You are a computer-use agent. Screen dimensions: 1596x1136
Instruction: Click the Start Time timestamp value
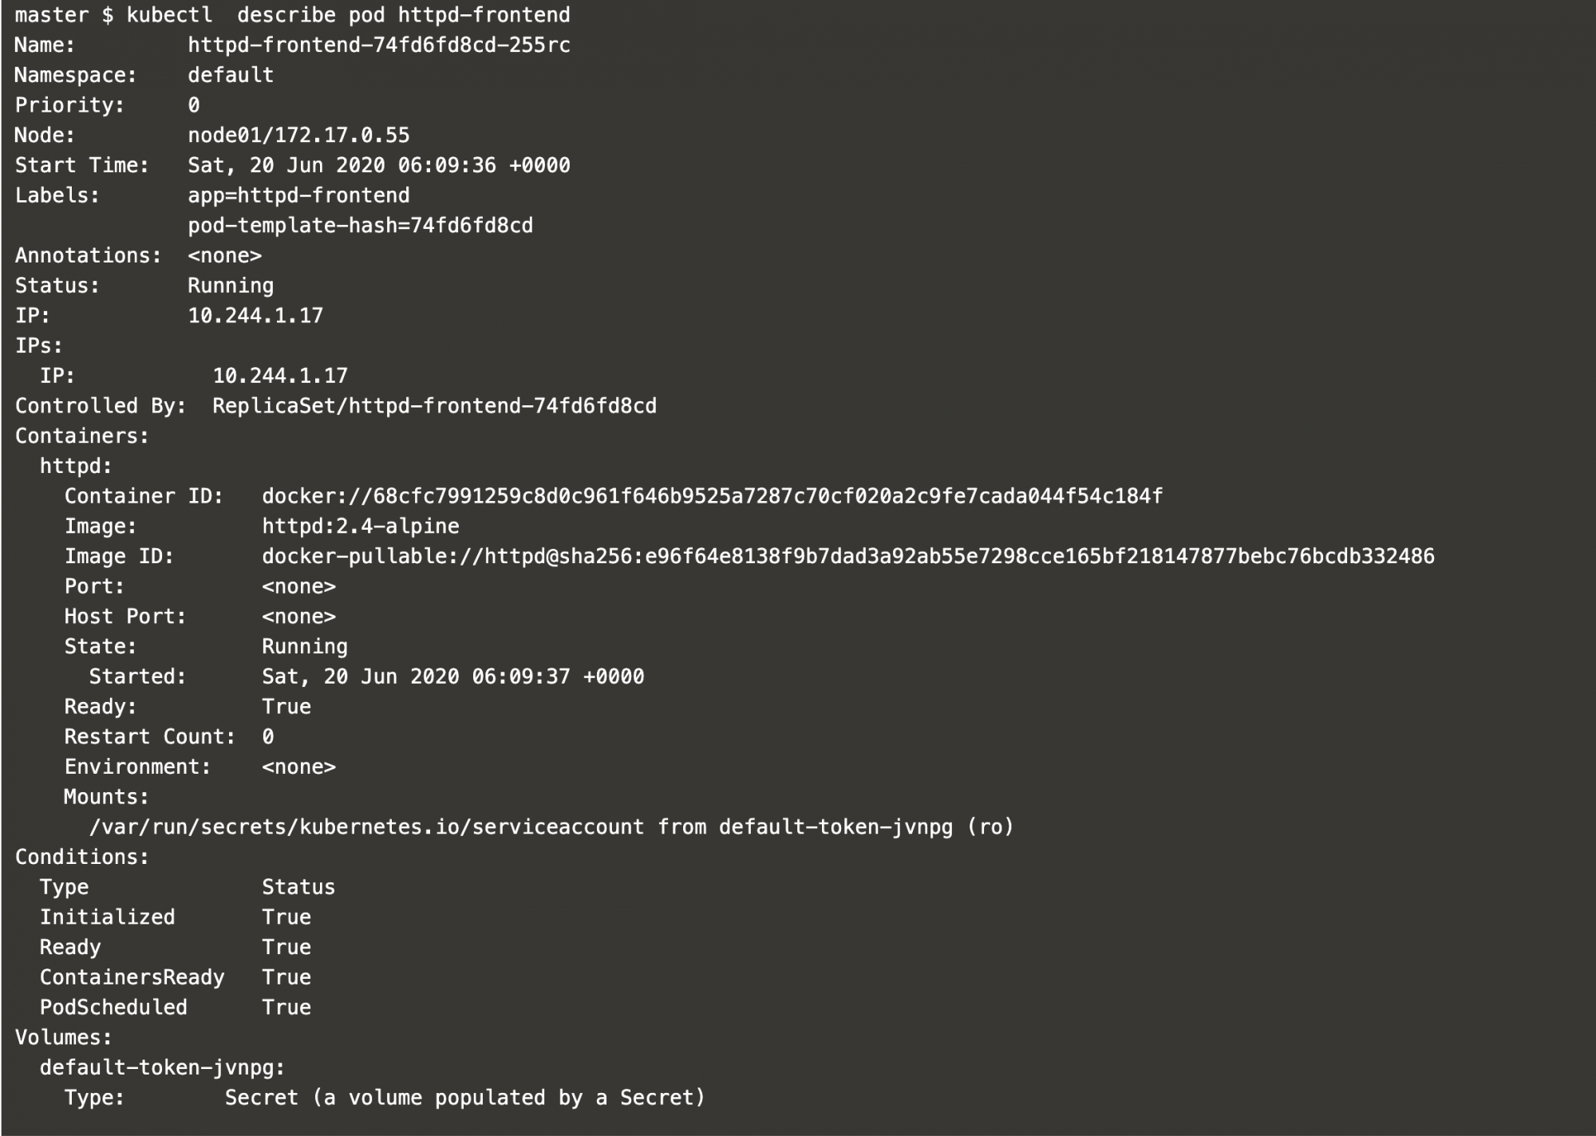point(379,165)
